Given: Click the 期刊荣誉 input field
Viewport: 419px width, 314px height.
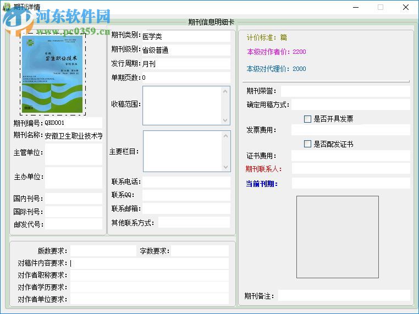Looking at the screenshot, I should [x=345, y=91].
